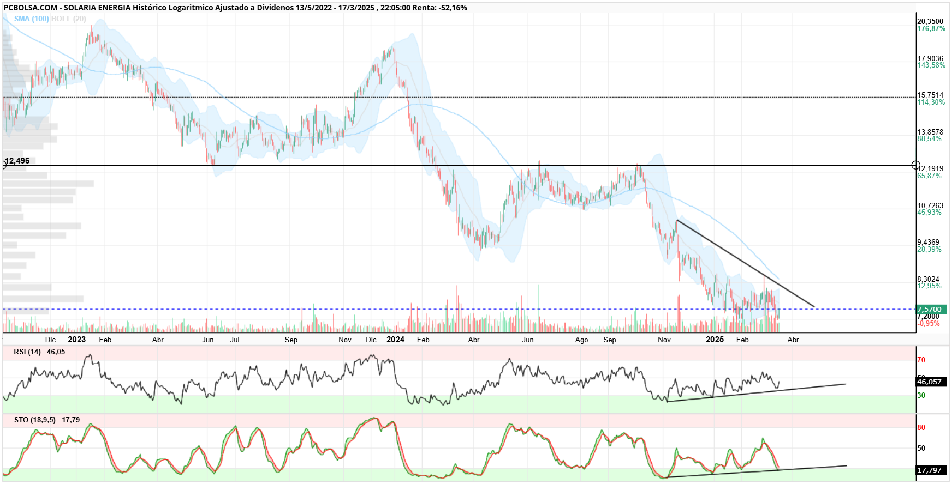Click the STO (18,9,5) indicator label
The height and width of the screenshot is (484, 952).
(x=35, y=420)
